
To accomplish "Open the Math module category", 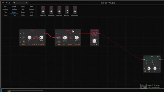I will pos(23,15).
